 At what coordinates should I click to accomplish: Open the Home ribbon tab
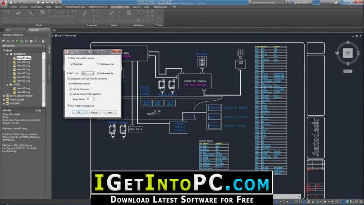14,7
